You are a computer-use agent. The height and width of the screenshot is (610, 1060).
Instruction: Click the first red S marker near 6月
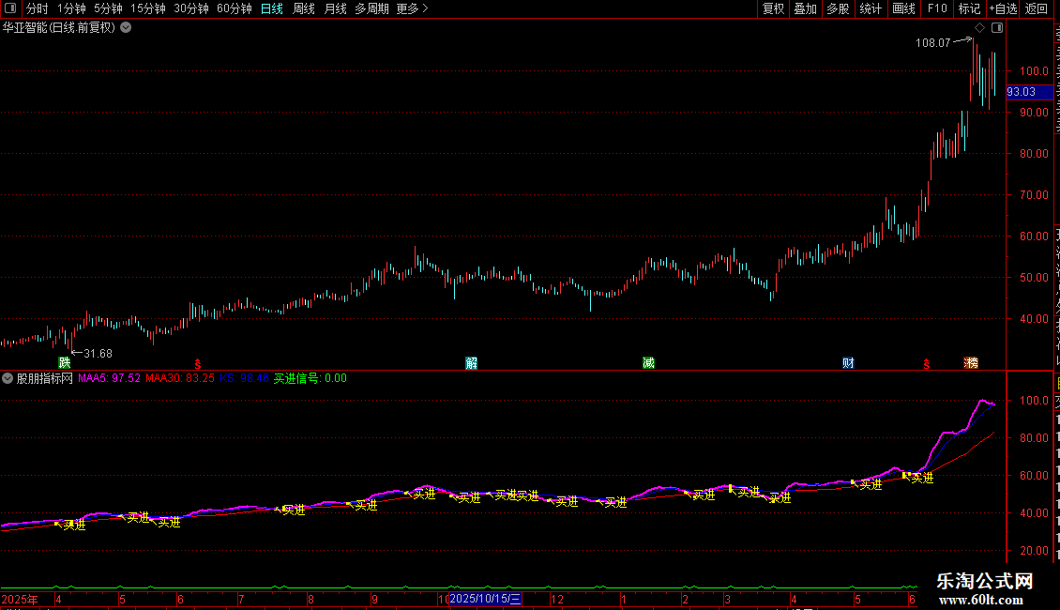[197, 364]
